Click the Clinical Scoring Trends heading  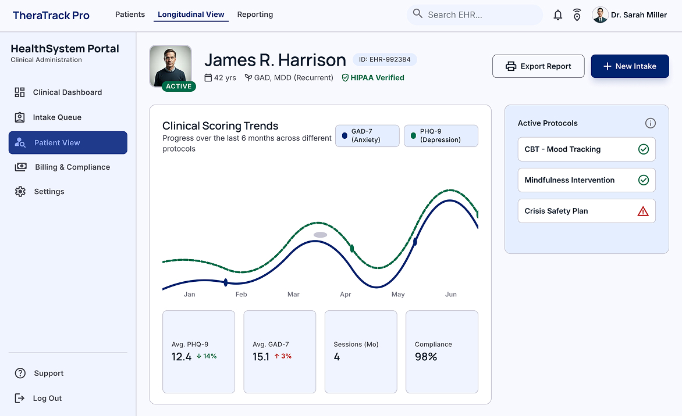(220, 126)
